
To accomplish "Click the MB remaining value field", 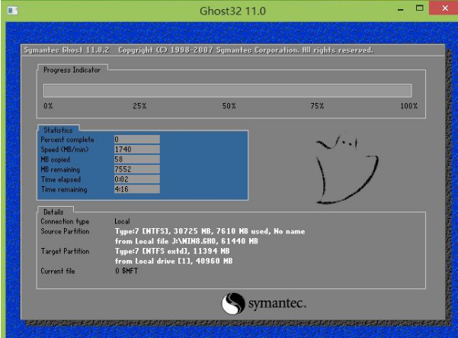I will 136,169.
